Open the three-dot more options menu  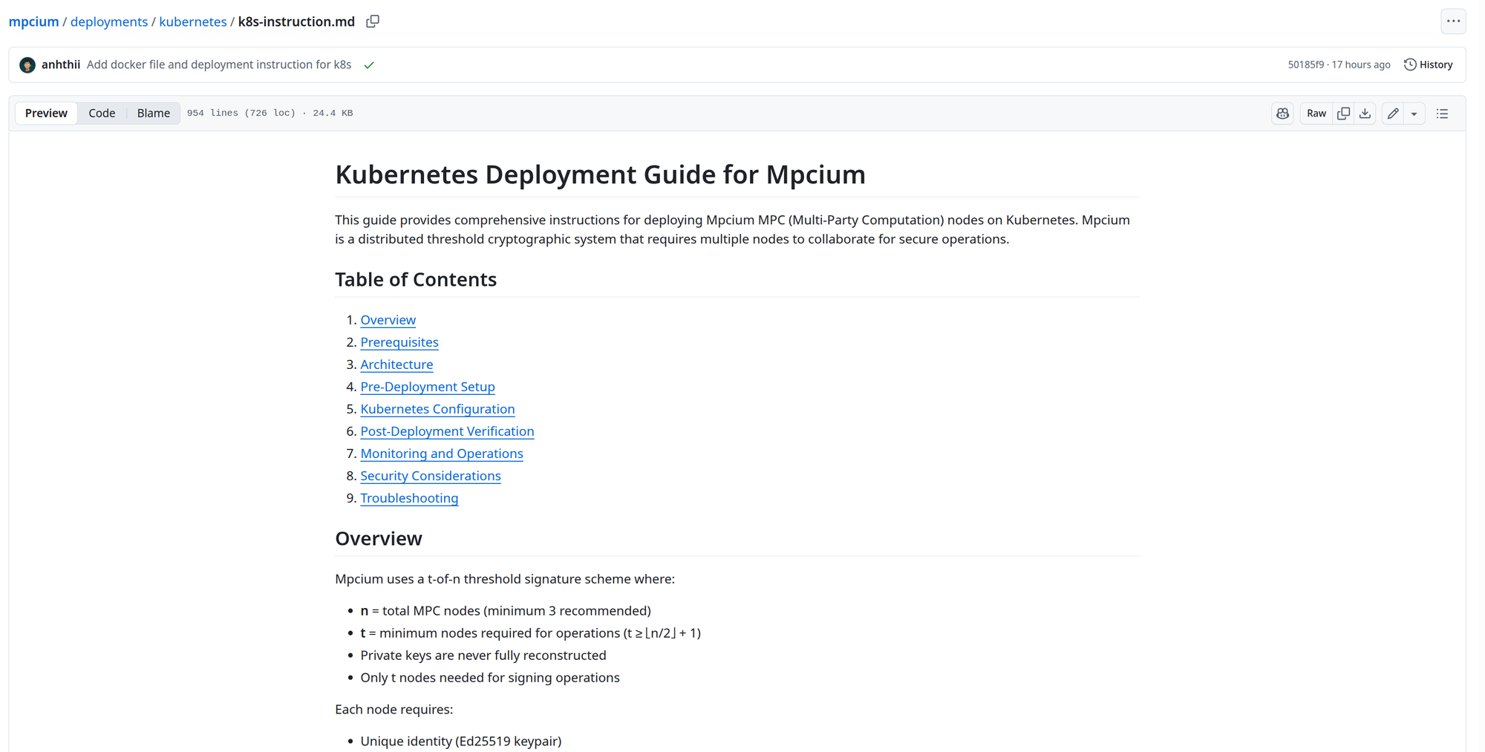(1453, 22)
